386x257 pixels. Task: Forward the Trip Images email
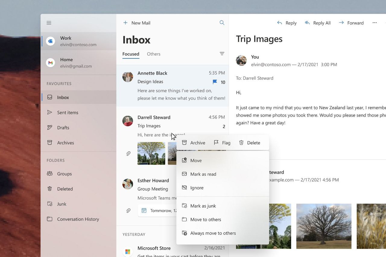[x=351, y=23]
